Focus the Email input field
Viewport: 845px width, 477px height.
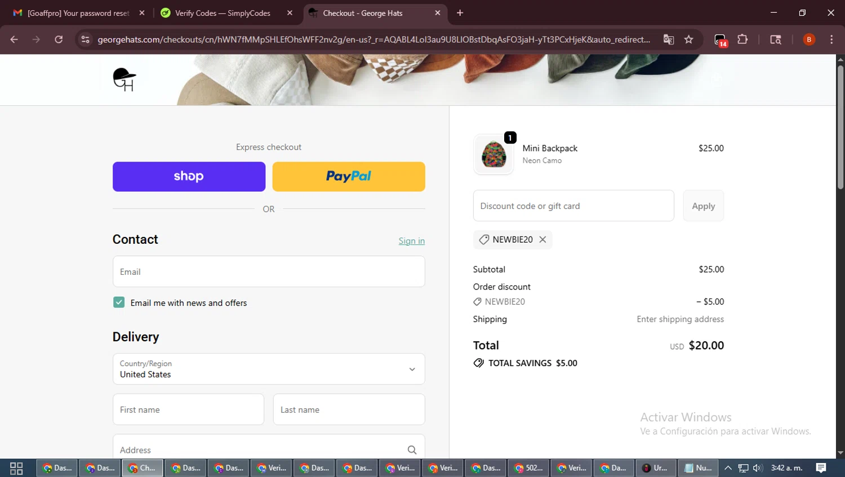pyautogui.click(x=269, y=271)
